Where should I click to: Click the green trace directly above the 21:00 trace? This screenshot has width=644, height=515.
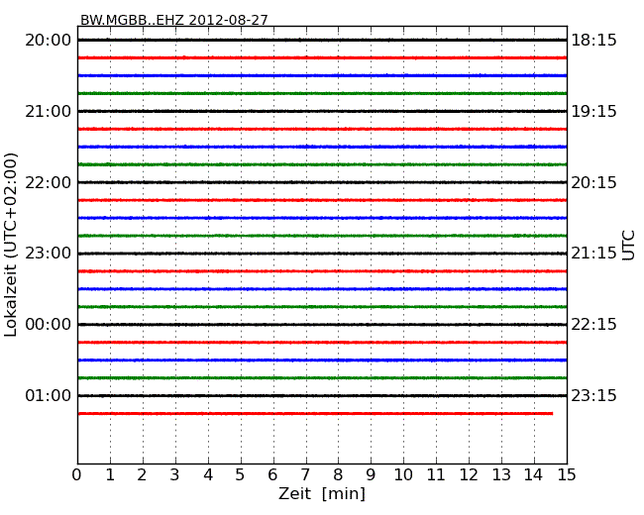click(322, 93)
